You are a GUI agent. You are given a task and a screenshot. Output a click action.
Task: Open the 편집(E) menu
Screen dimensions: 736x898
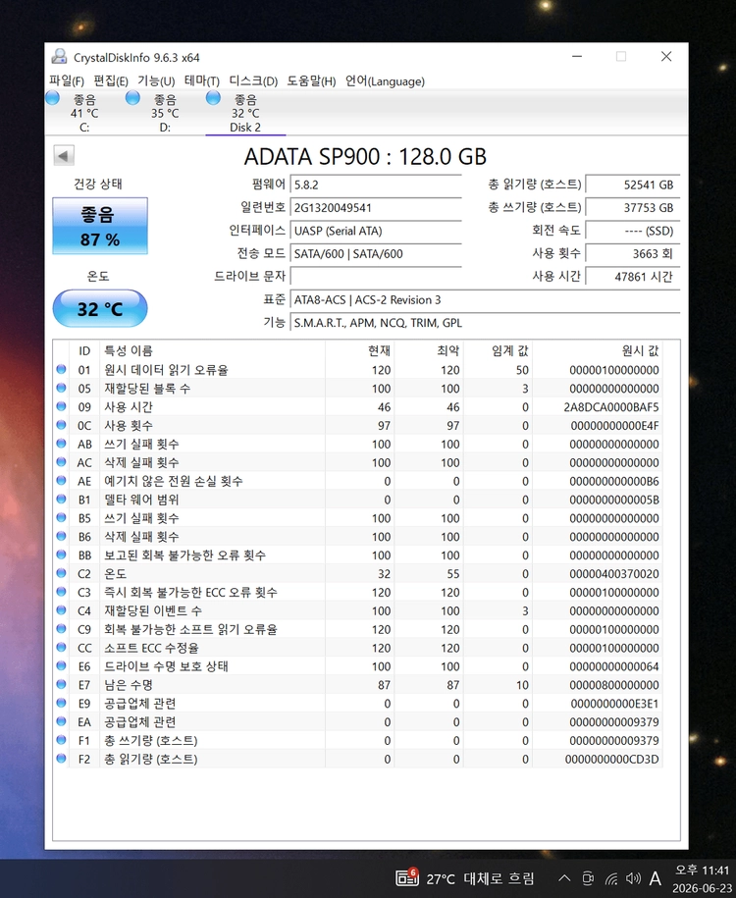point(111,80)
